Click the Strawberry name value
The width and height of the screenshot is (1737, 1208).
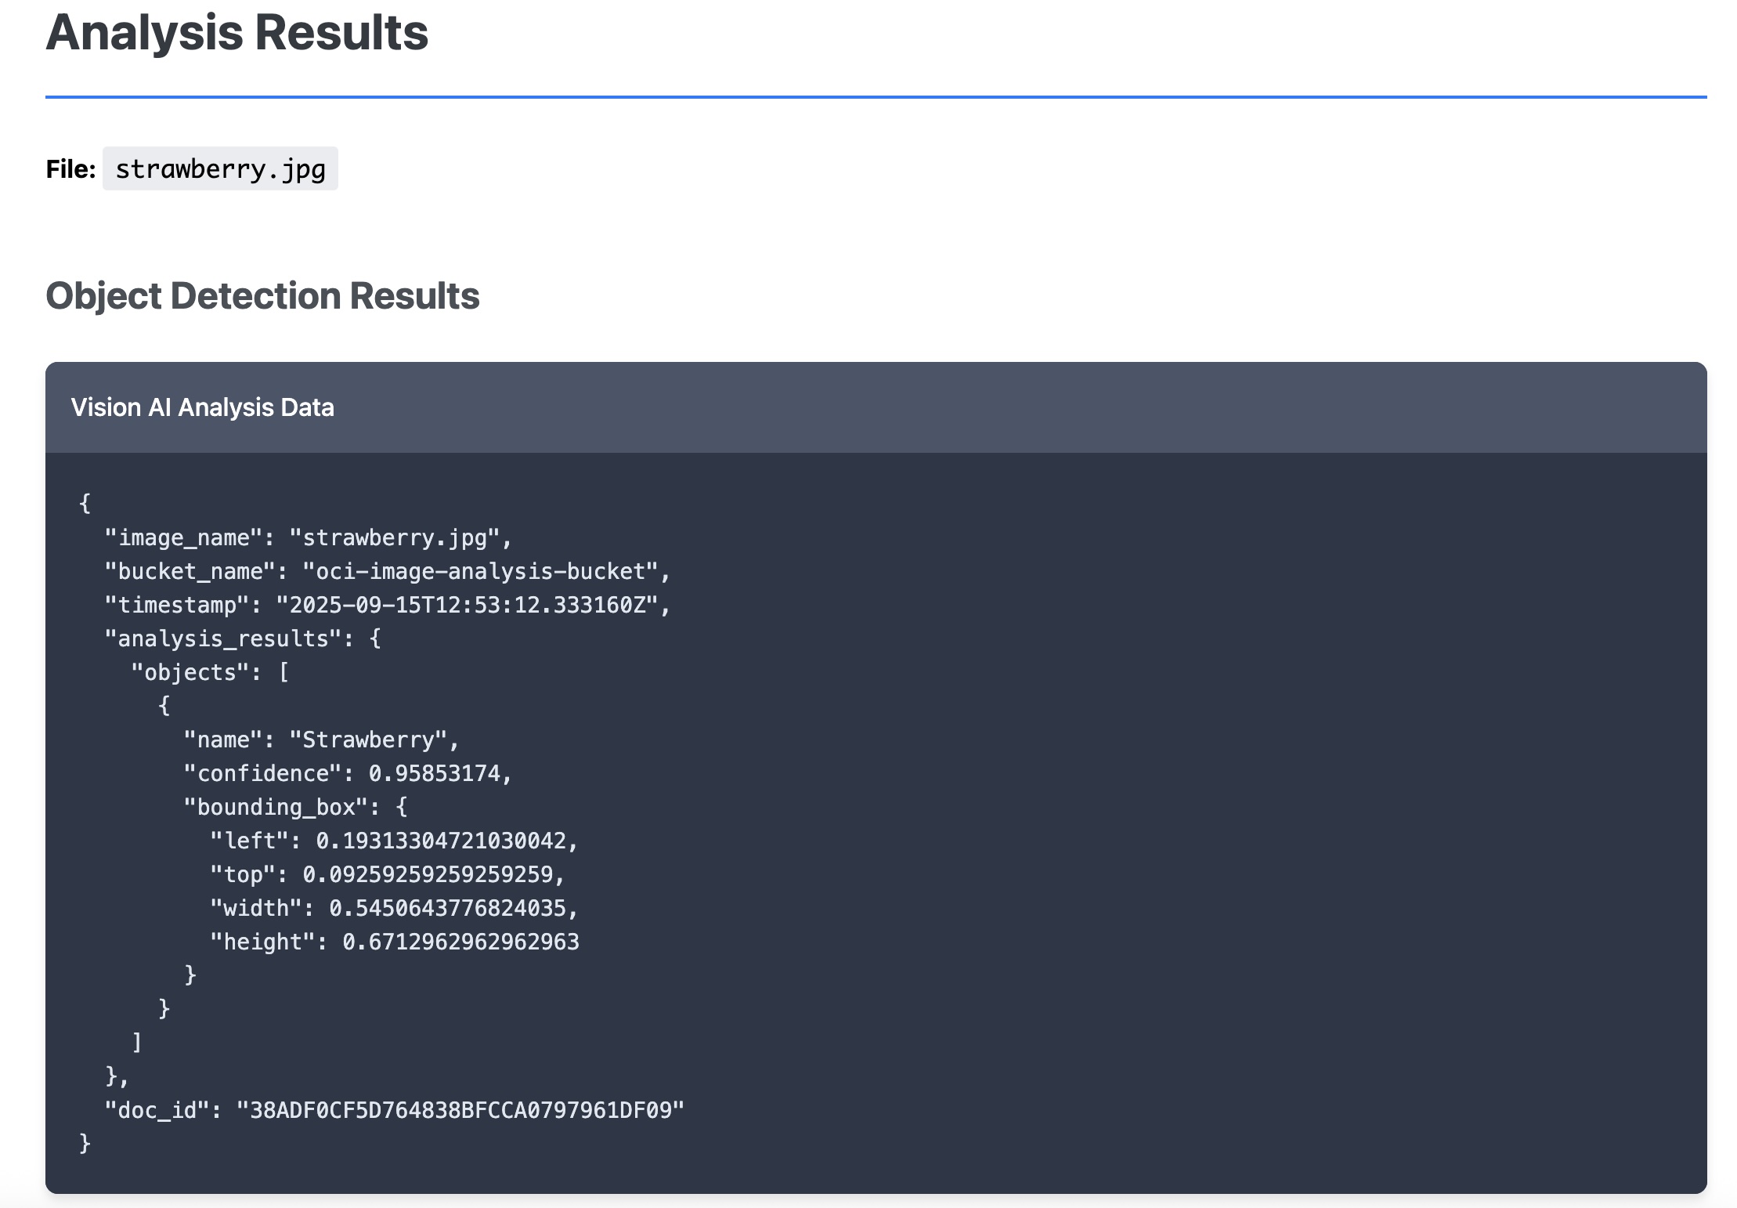[368, 740]
